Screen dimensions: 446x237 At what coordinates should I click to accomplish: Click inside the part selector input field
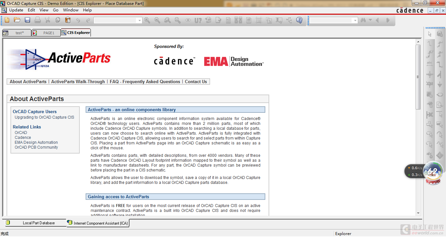(x=115, y=21)
